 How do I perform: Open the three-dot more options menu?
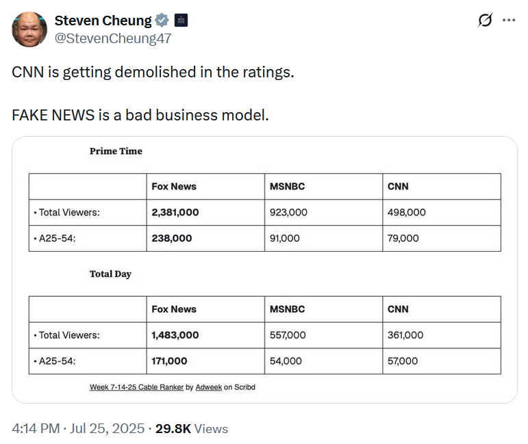(509, 21)
